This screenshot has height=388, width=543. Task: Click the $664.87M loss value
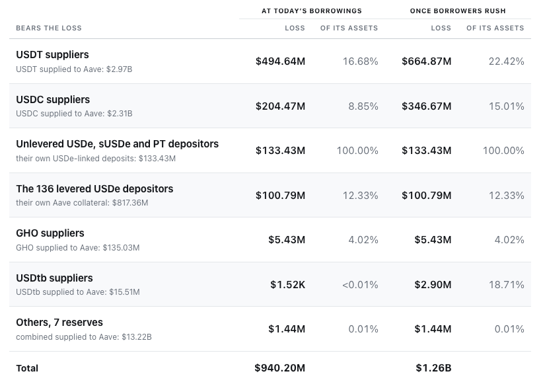(x=427, y=61)
